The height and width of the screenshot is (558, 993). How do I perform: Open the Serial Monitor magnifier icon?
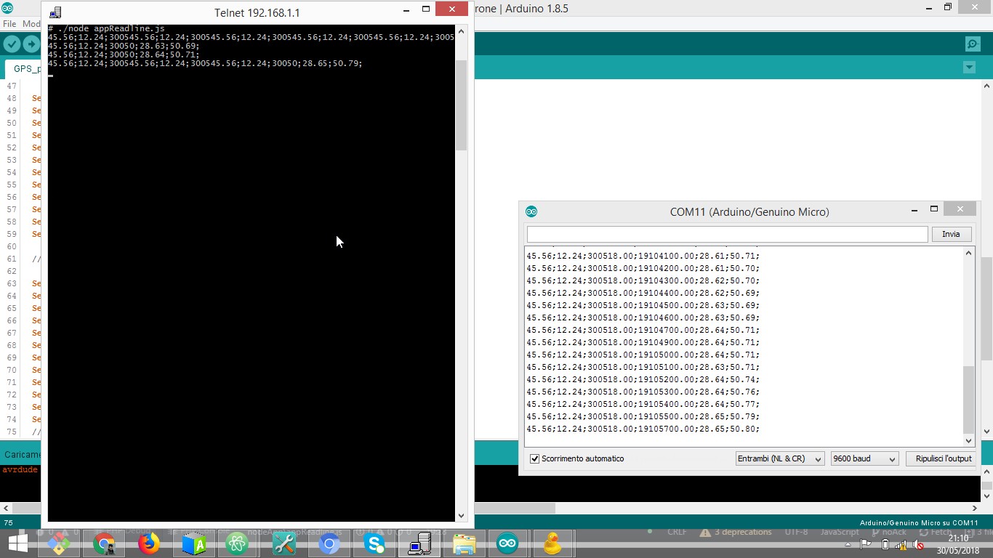pyautogui.click(x=972, y=44)
